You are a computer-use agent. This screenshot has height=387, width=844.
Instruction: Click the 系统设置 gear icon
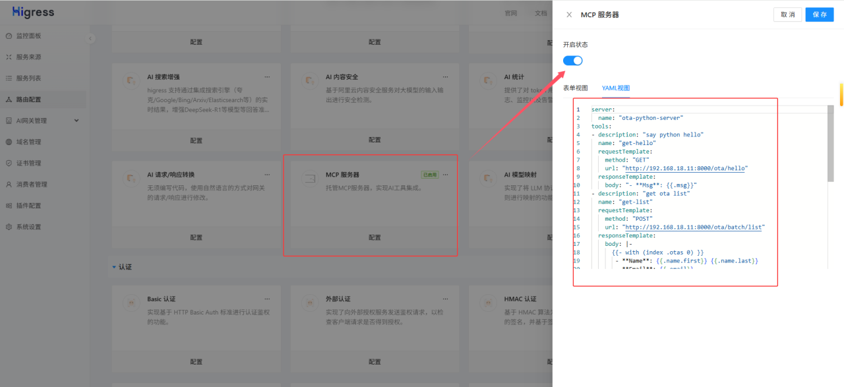click(9, 227)
